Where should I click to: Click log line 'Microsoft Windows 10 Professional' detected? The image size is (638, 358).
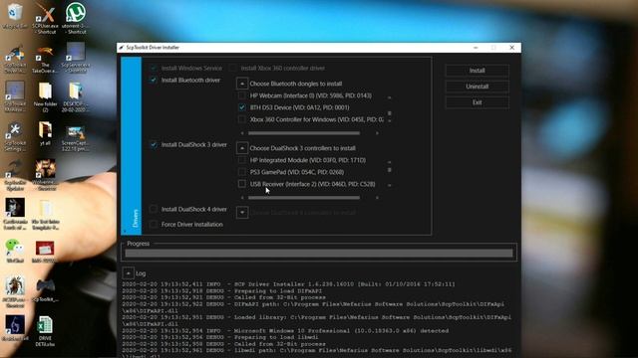[x=285, y=331]
